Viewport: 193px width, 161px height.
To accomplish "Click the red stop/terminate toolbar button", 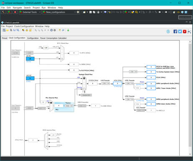I will click(x=15, y=12).
